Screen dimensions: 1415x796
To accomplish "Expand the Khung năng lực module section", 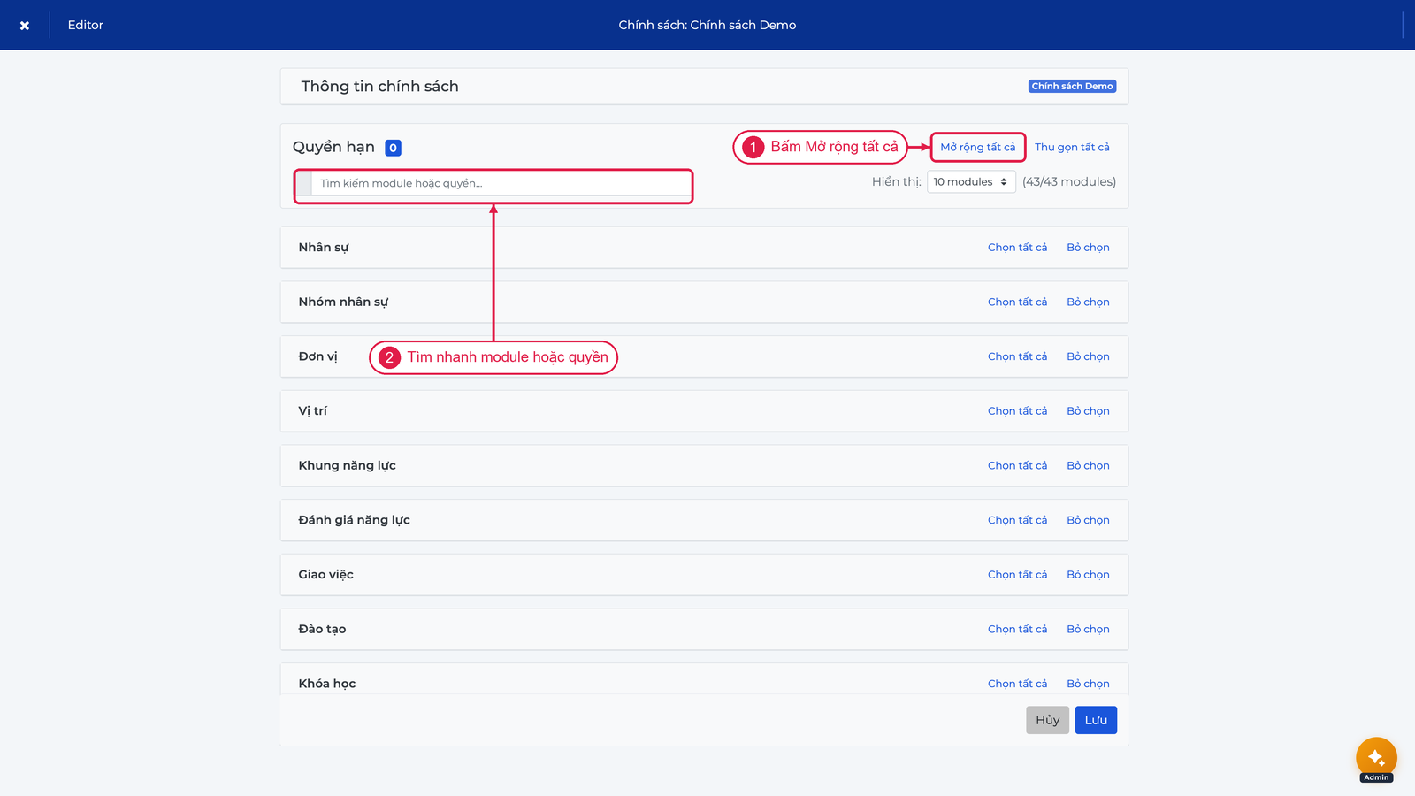I will [x=347, y=465].
